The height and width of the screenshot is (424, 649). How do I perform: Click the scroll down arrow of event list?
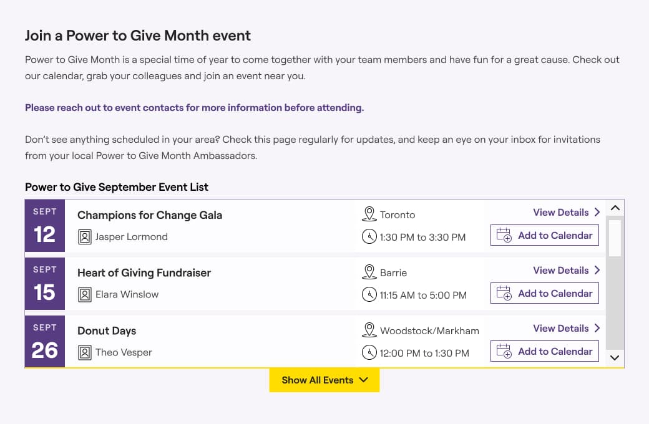point(615,358)
